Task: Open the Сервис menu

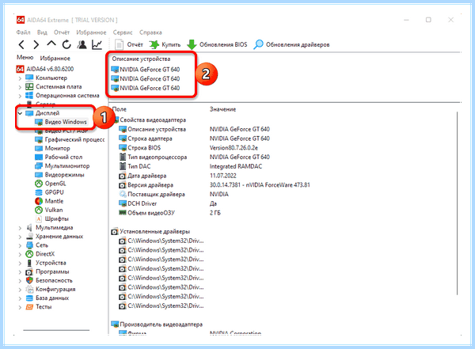Action: click(x=123, y=32)
